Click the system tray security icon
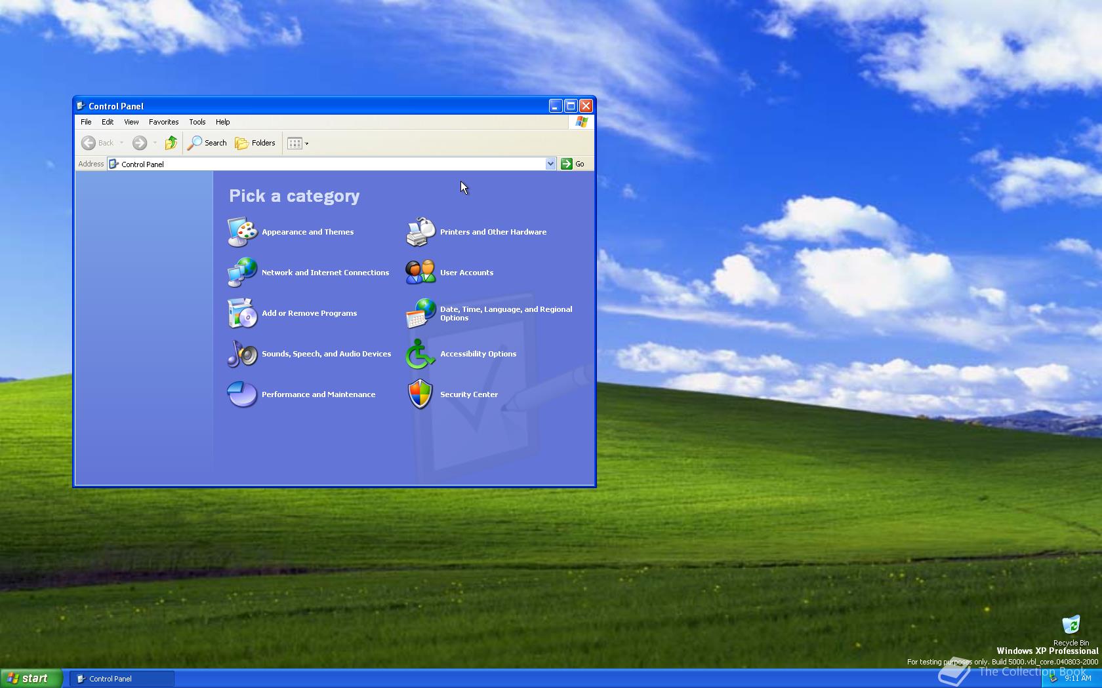This screenshot has width=1102, height=688. point(1053,678)
